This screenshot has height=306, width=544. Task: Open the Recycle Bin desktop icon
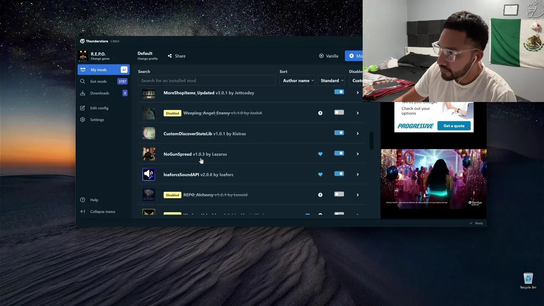528,281
